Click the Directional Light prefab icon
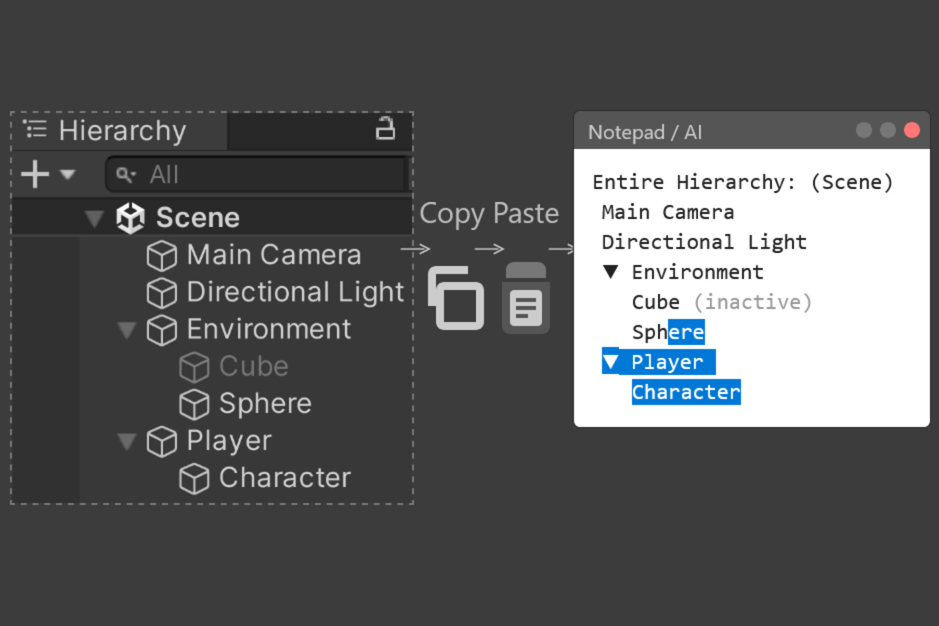This screenshot has height=626, width=939. 162,292
